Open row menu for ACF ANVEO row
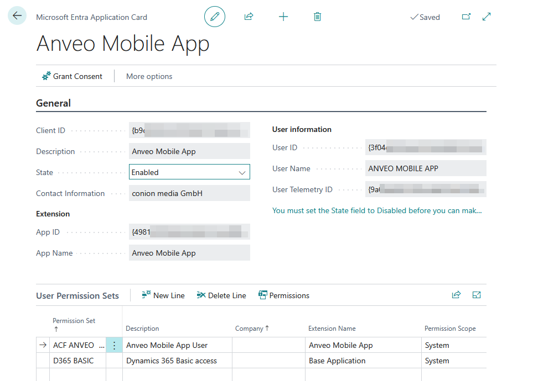 pyautogui.click(x=114, y=345)
